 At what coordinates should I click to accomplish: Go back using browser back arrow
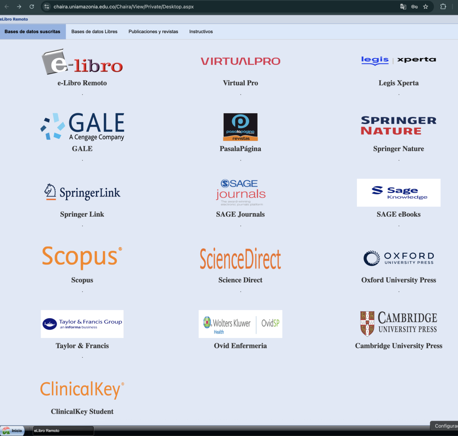7,6
